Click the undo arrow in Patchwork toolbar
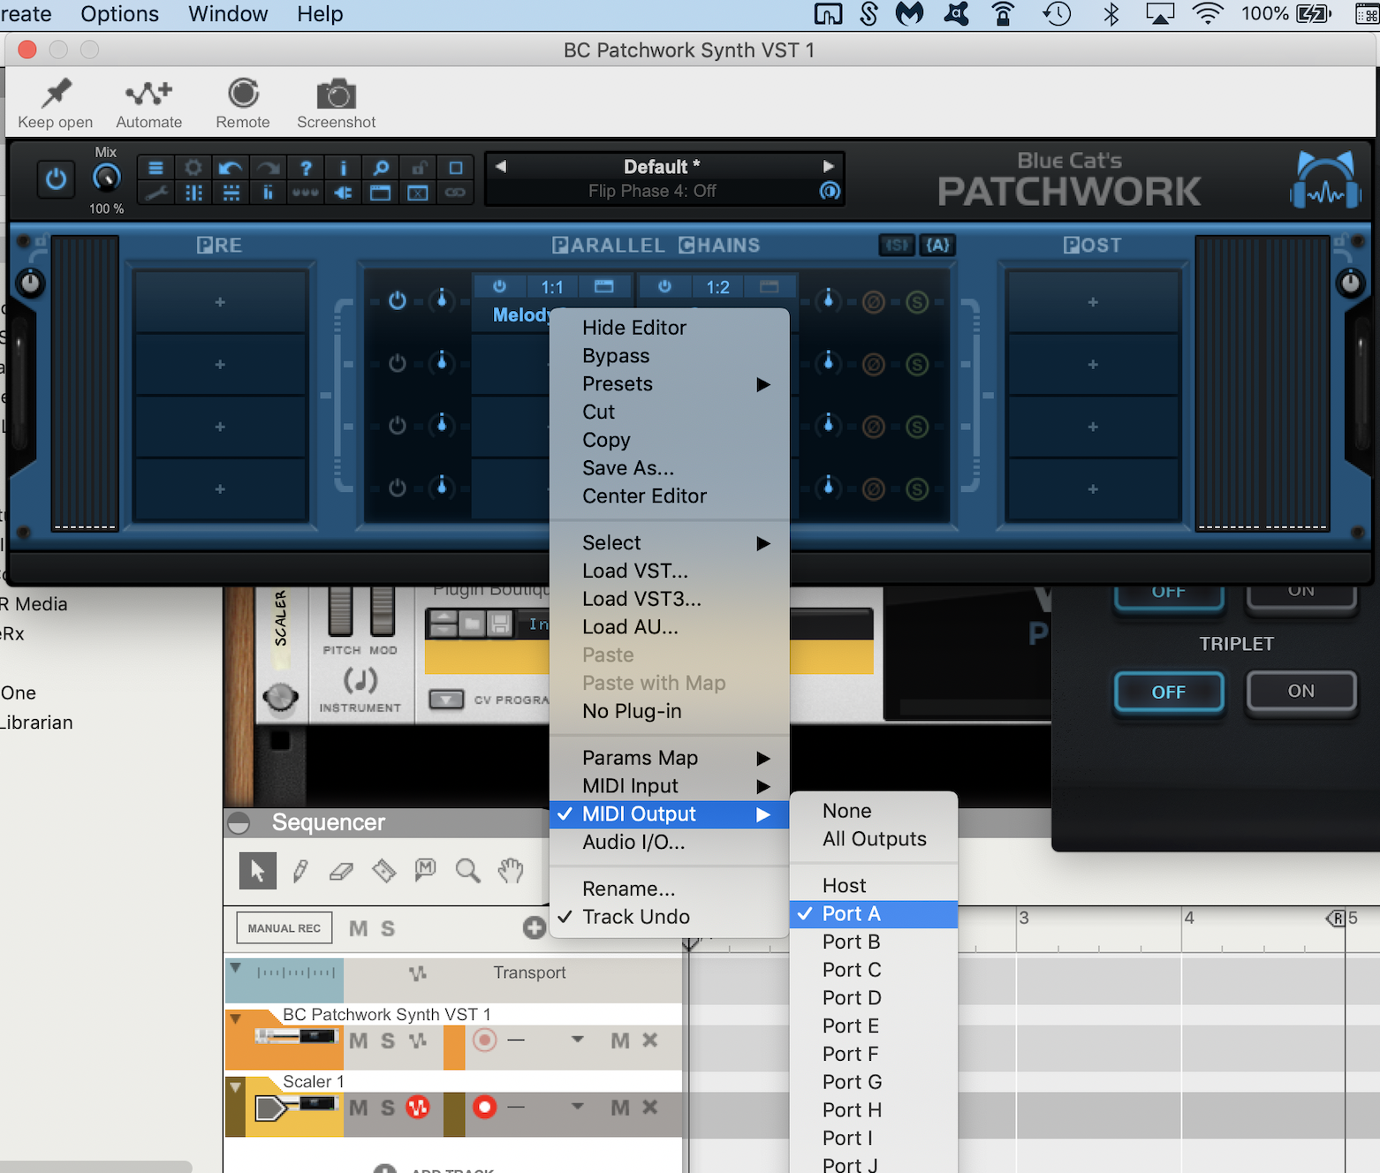Viewport: 1380px width, 1173px height. pos(231,168)
